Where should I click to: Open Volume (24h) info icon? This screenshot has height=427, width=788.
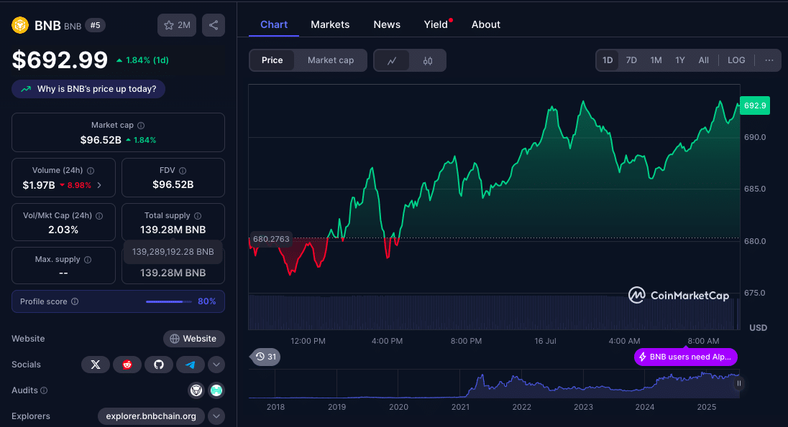(x=91, y=171)
